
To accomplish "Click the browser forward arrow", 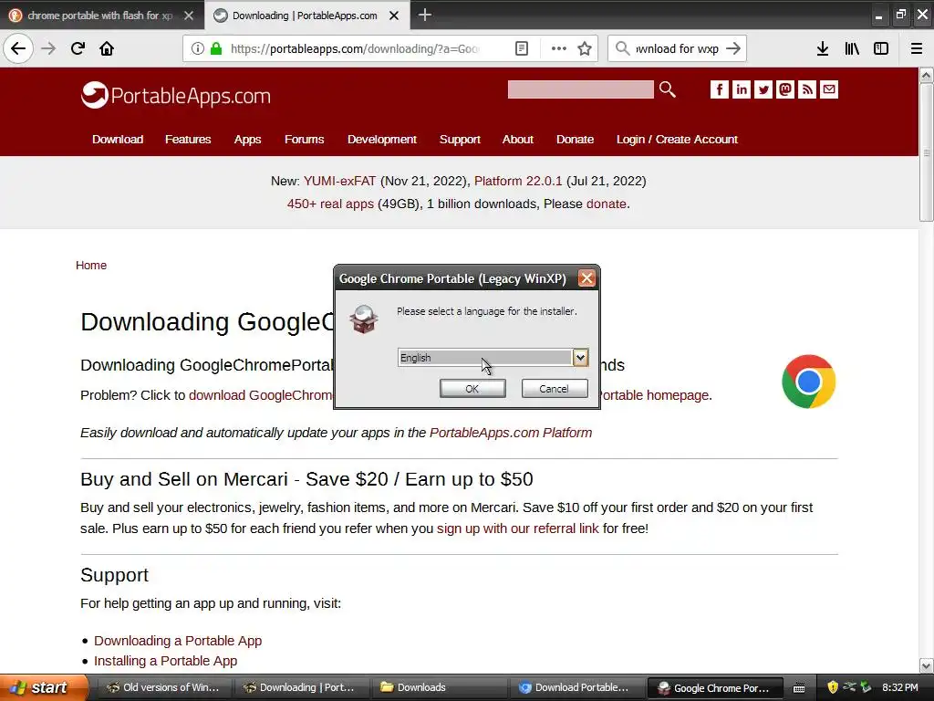I will coord(49,48).
